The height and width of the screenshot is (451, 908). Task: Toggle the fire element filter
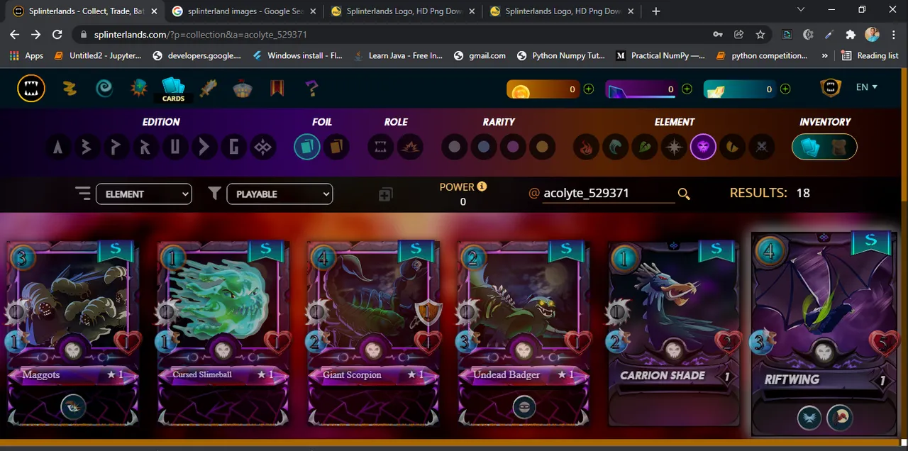pyautogui.click(x=586, y=147)
